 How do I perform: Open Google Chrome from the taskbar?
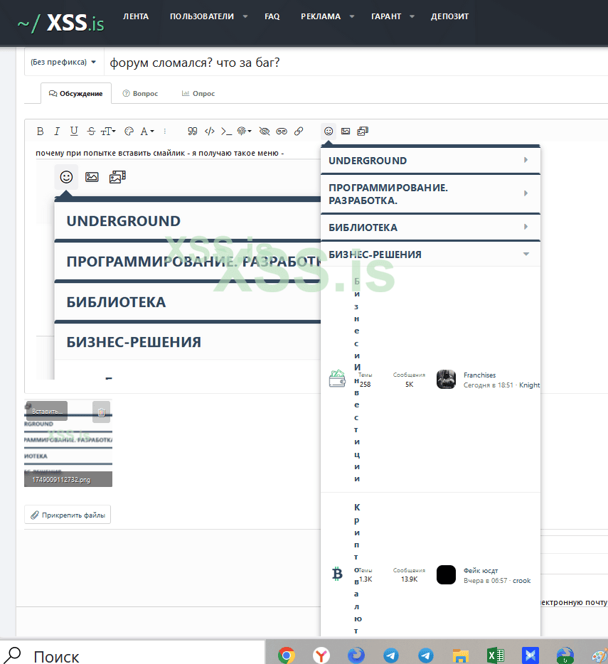(287, 655)
